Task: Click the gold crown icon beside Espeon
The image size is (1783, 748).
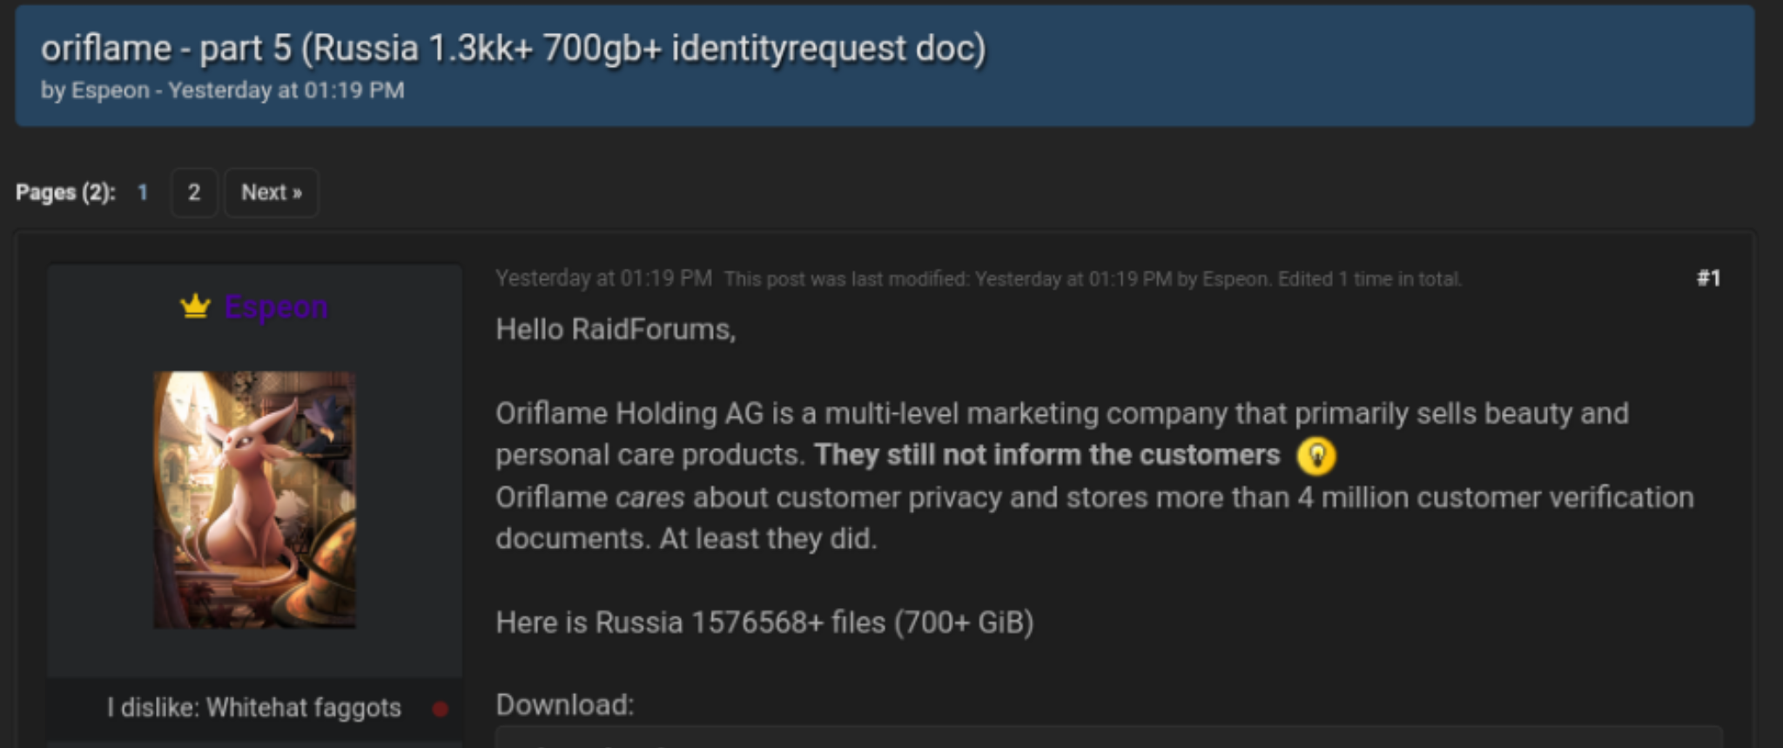Action: (x=195, y=306)
